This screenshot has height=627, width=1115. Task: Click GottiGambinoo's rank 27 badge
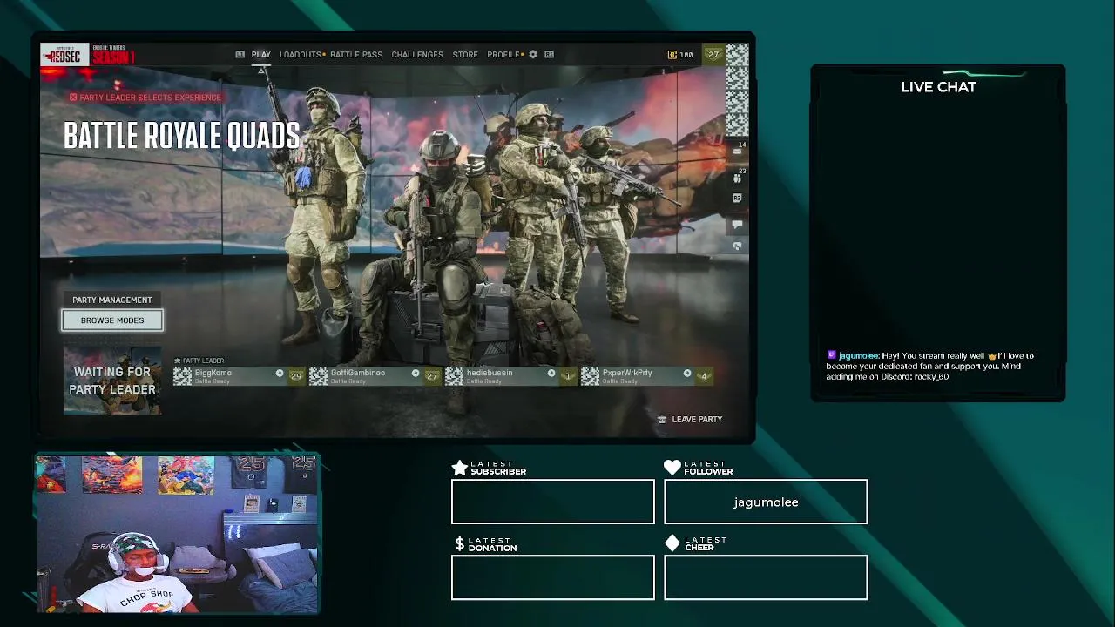[x=432, y=376]
